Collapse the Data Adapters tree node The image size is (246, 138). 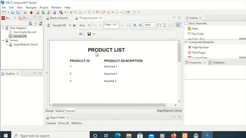click(x=3, y=28)
